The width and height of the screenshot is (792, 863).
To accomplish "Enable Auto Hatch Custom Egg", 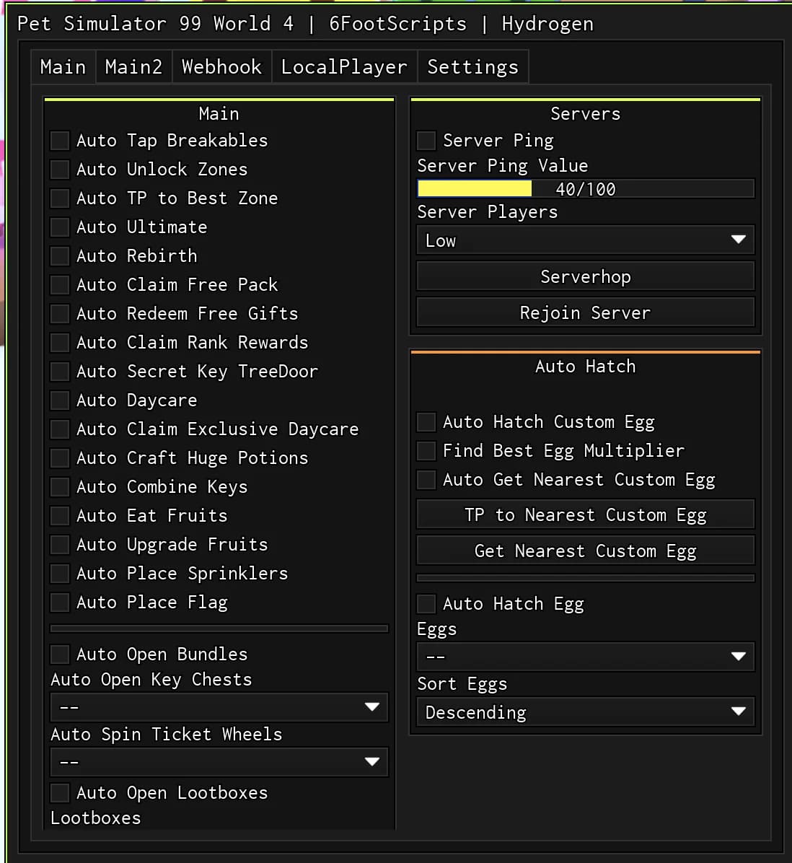I will click(x=426, y=421).
